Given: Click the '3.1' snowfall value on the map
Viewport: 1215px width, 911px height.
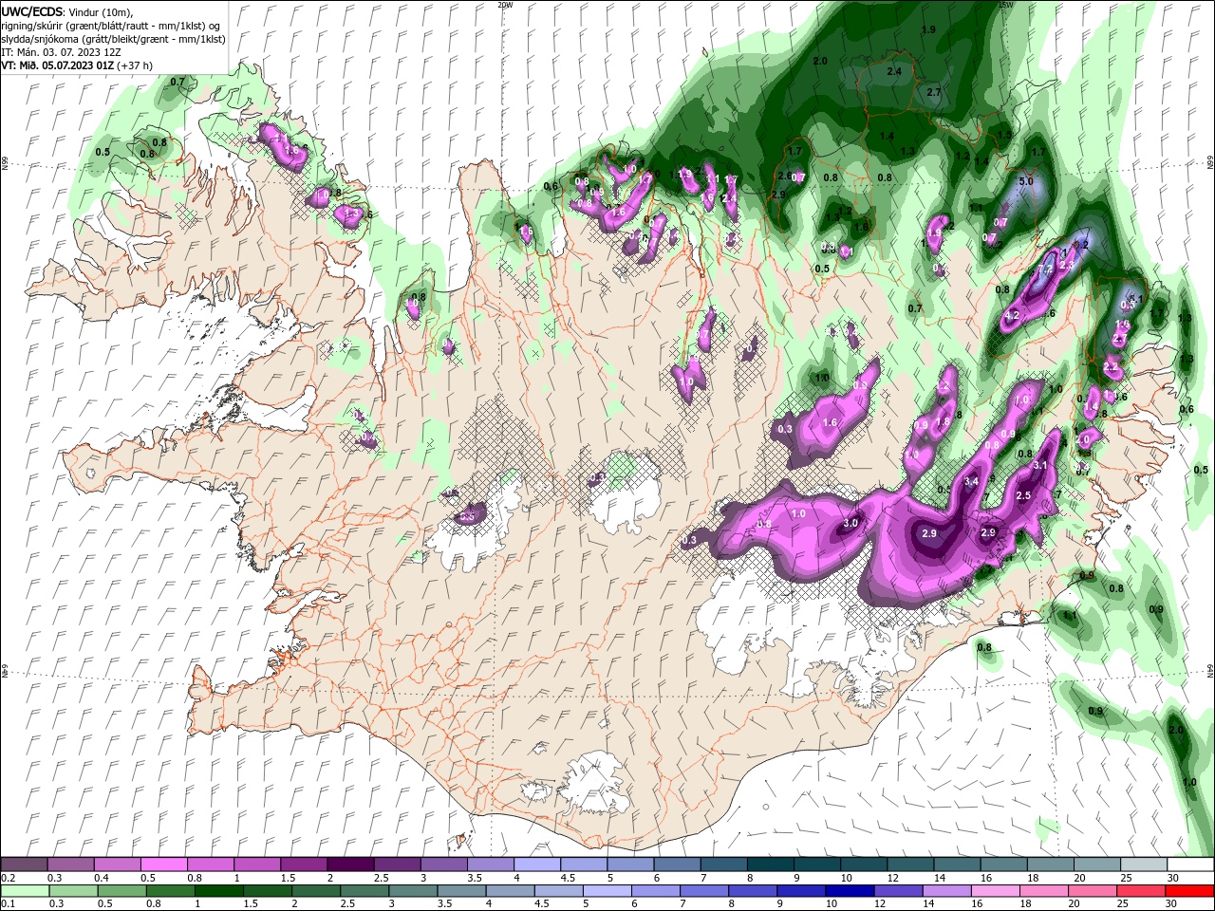Looking at the screenshot, I should [x=1039, y=465].
